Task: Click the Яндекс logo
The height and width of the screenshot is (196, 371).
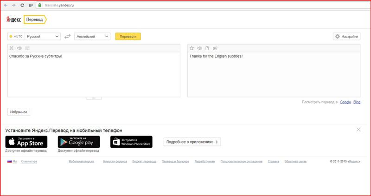Action: point(13,20)
